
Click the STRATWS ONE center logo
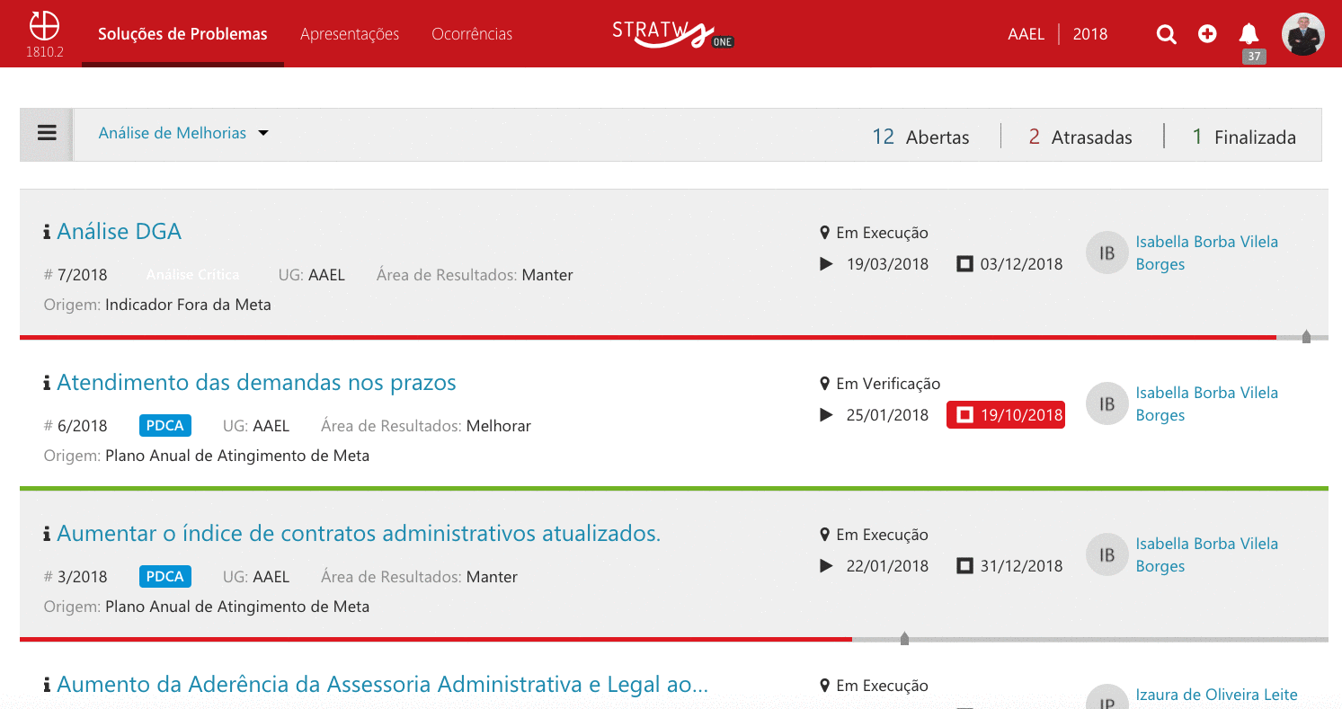pos(673,34)
